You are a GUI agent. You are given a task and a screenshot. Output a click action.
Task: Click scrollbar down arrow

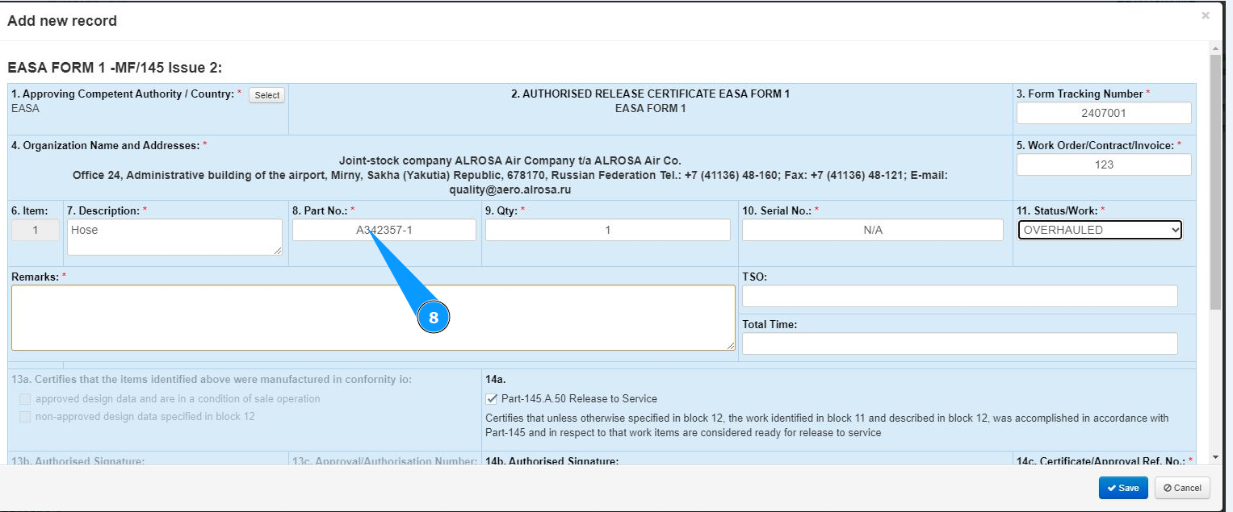tap(1215, 457)
